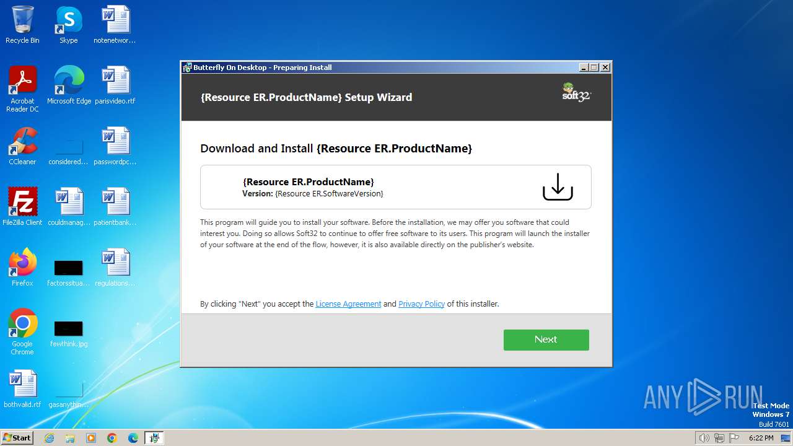Image resolution: width=793 pixels, height=446 pixels.
Task: Open the Privacy Policy link
Action: pos(421,304)
